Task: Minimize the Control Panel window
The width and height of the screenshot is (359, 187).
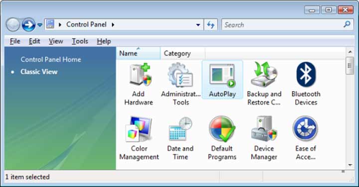Action: (x=312, y=10)
